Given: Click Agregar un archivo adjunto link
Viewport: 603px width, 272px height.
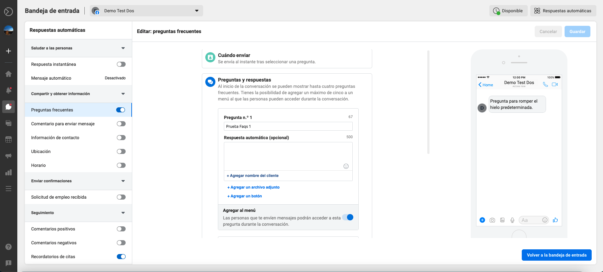Looking at the screenshot, I should point(253,187).
